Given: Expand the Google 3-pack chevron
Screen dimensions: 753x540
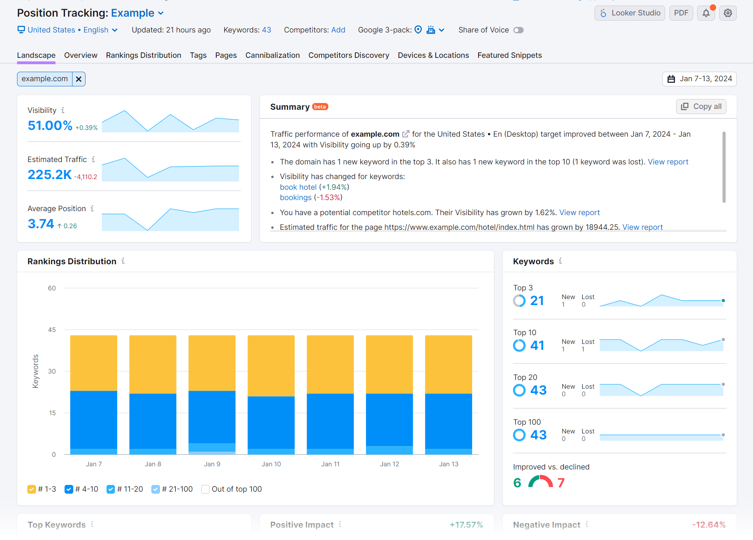Looking at the screenshot, I should point(442,30).
